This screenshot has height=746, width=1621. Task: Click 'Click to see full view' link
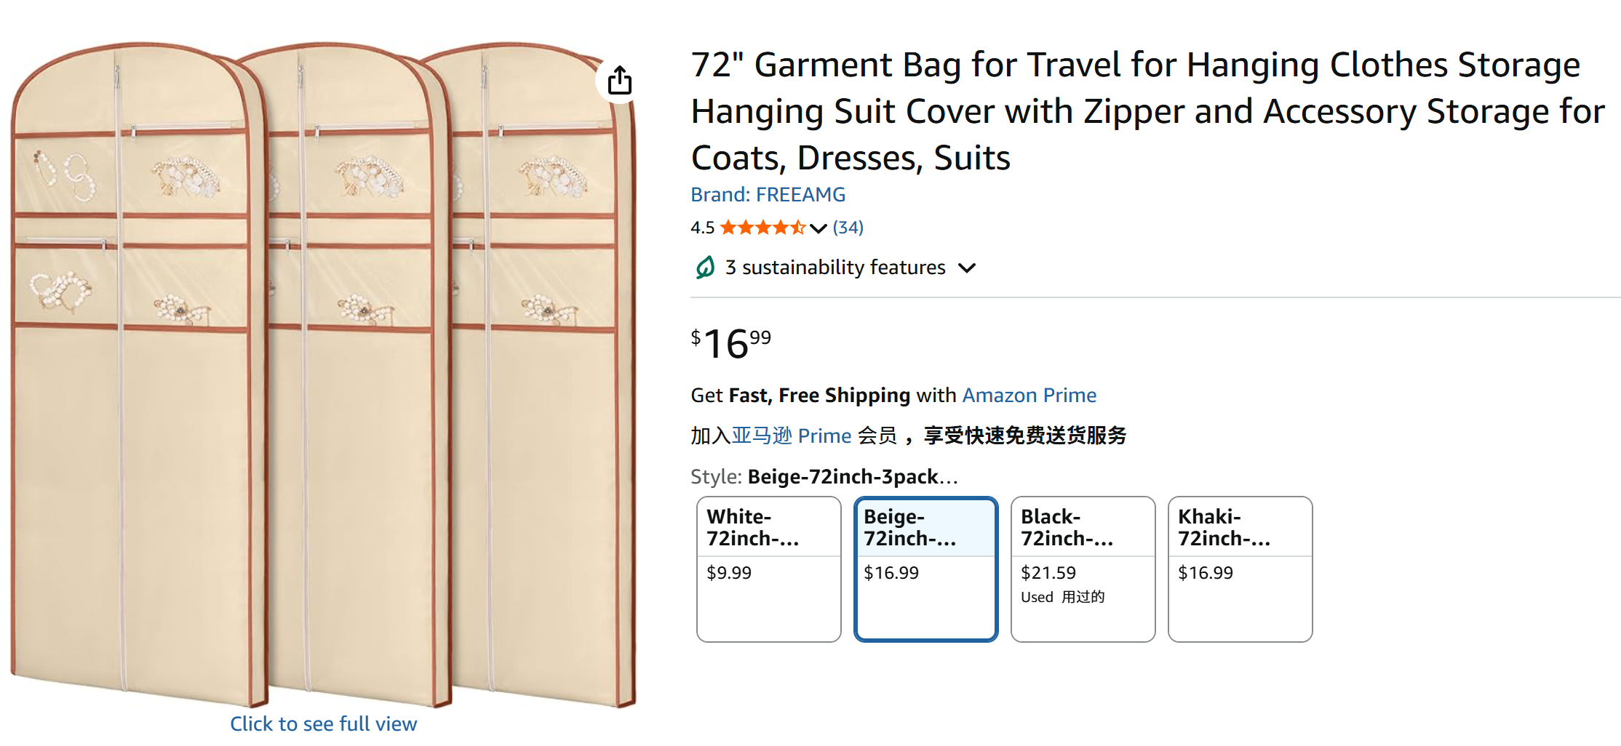[x=323, y=723]
